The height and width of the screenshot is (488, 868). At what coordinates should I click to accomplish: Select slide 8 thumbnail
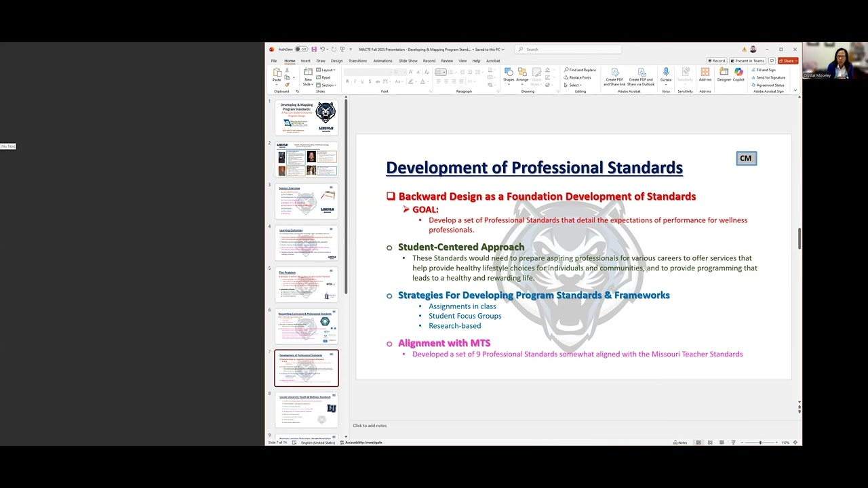pyautogui.click(x=307, y=410)
